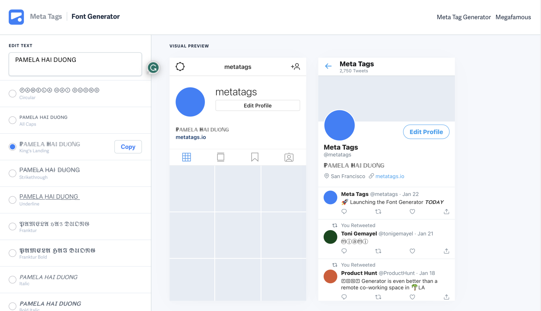The image size is (541, 311).
Task: Click reply icon on Launching Font Generator tweet
Action: point(344,212)
